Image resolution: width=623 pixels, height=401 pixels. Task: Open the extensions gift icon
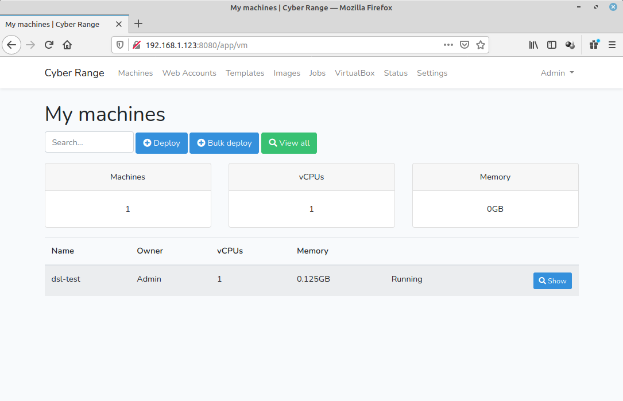(x=594, y=45)
